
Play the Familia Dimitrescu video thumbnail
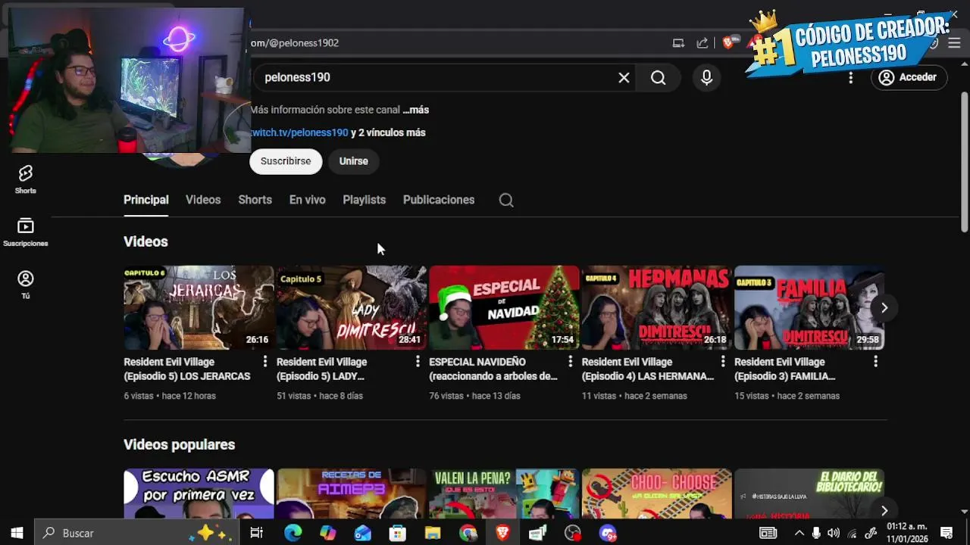click(809, 307)
